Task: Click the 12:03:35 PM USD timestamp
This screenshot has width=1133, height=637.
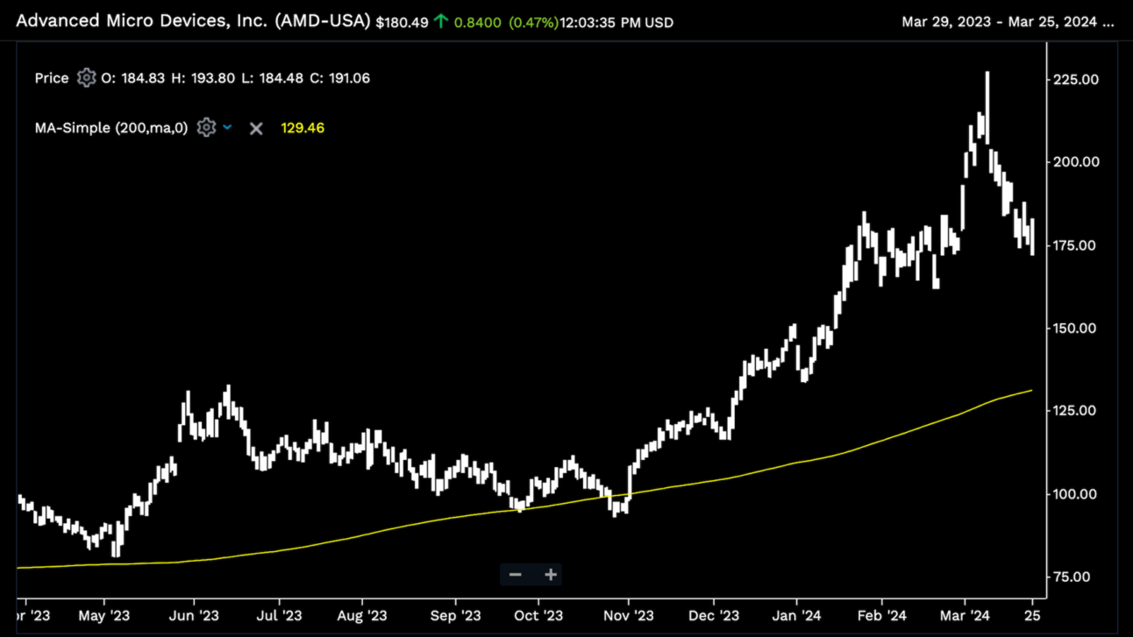Action: (x=616, y=23)
